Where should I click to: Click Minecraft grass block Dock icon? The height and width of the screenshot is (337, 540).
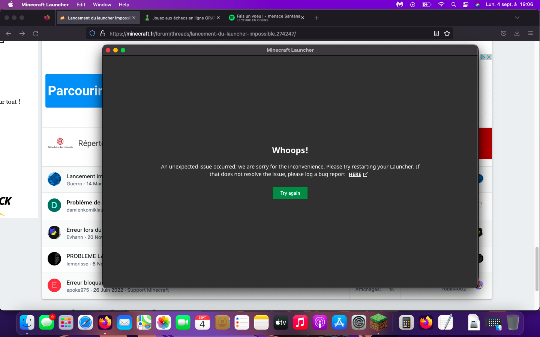click(378, 322)
